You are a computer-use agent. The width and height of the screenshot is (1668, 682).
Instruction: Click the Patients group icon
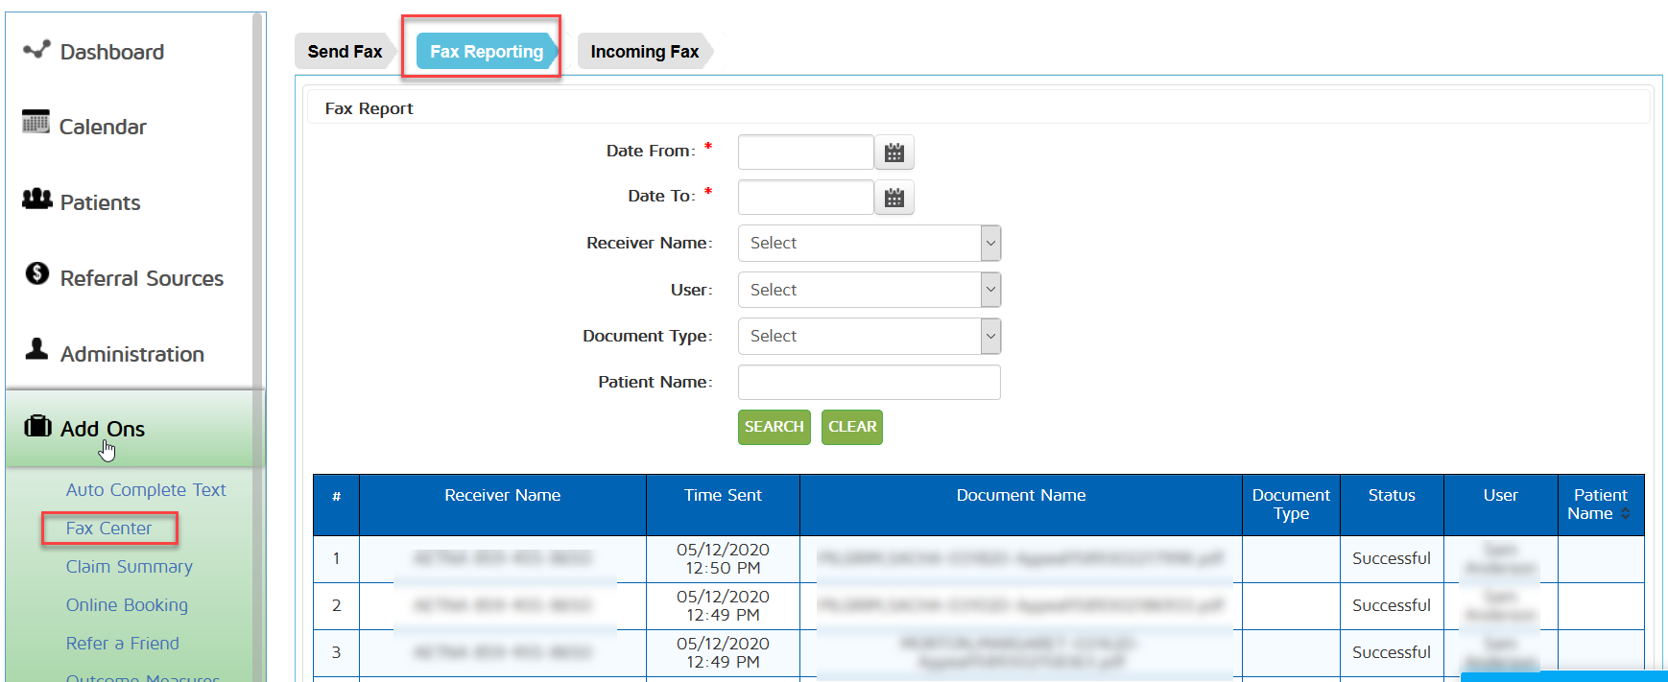coord(36,199)
